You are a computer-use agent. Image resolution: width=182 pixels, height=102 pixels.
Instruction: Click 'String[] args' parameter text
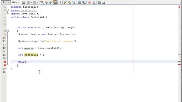coord(63,27)
